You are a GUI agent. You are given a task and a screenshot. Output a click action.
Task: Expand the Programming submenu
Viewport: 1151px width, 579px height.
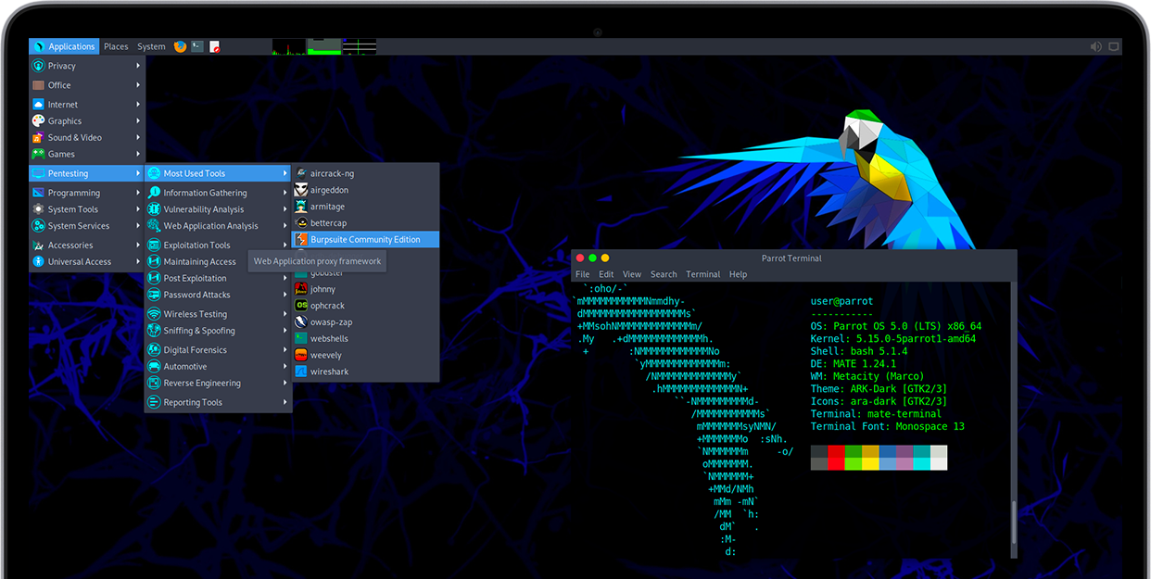coord(87,193)
